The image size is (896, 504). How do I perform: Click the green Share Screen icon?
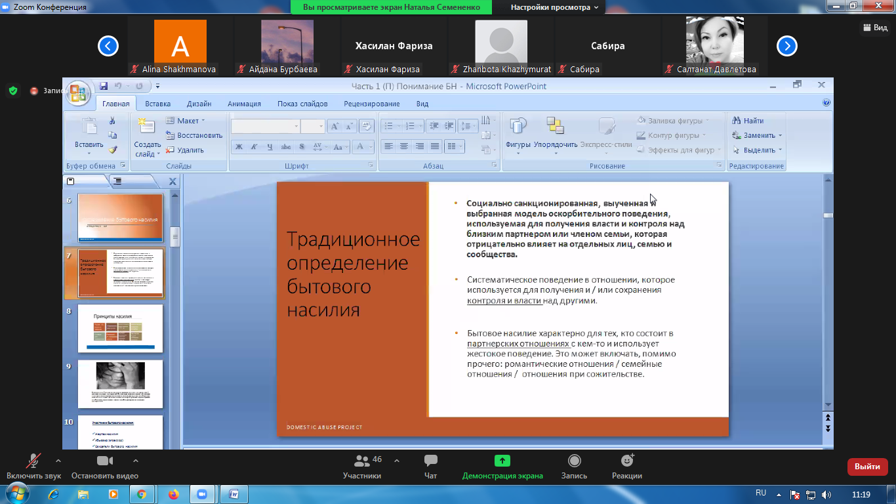tap(502, 461)
